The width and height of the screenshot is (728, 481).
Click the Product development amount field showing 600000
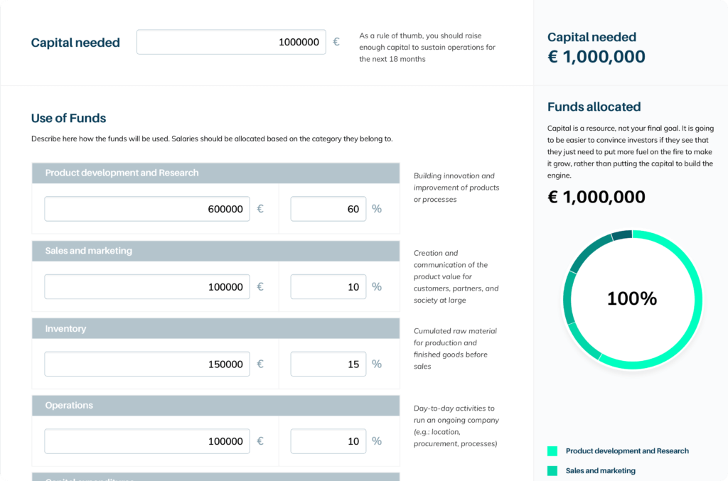[146, 209]
